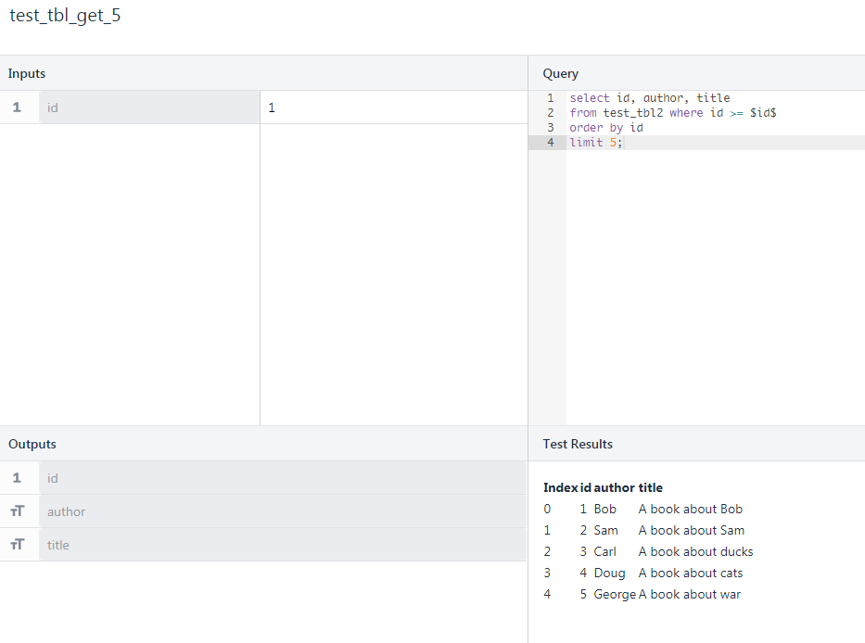Place cursor on the 'order by id' query line
Viewport: 865px width, 643px height.
click(x=606, y=128)
